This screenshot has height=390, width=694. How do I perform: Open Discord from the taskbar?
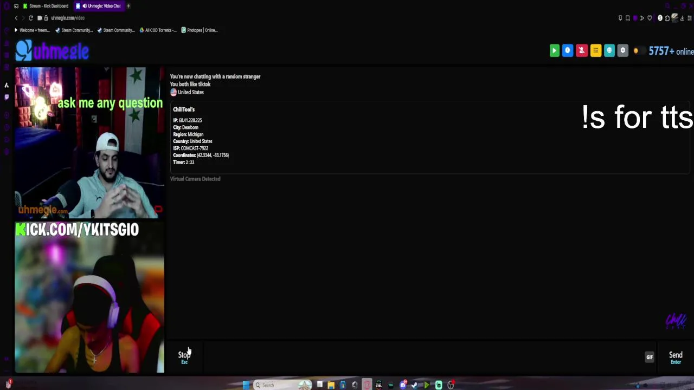tap(403, 385)
